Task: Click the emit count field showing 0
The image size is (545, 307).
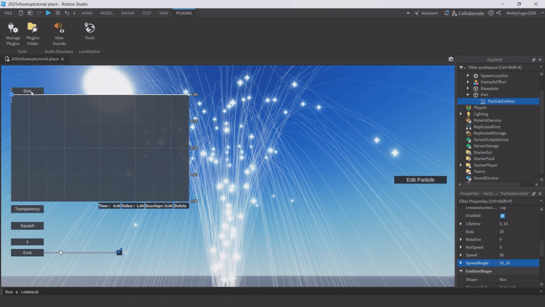Action: tap(28, 242)
